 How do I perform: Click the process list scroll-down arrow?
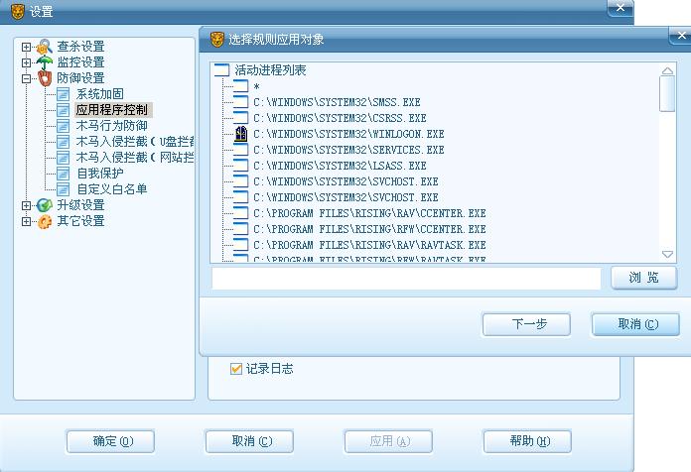coord(667,255)
